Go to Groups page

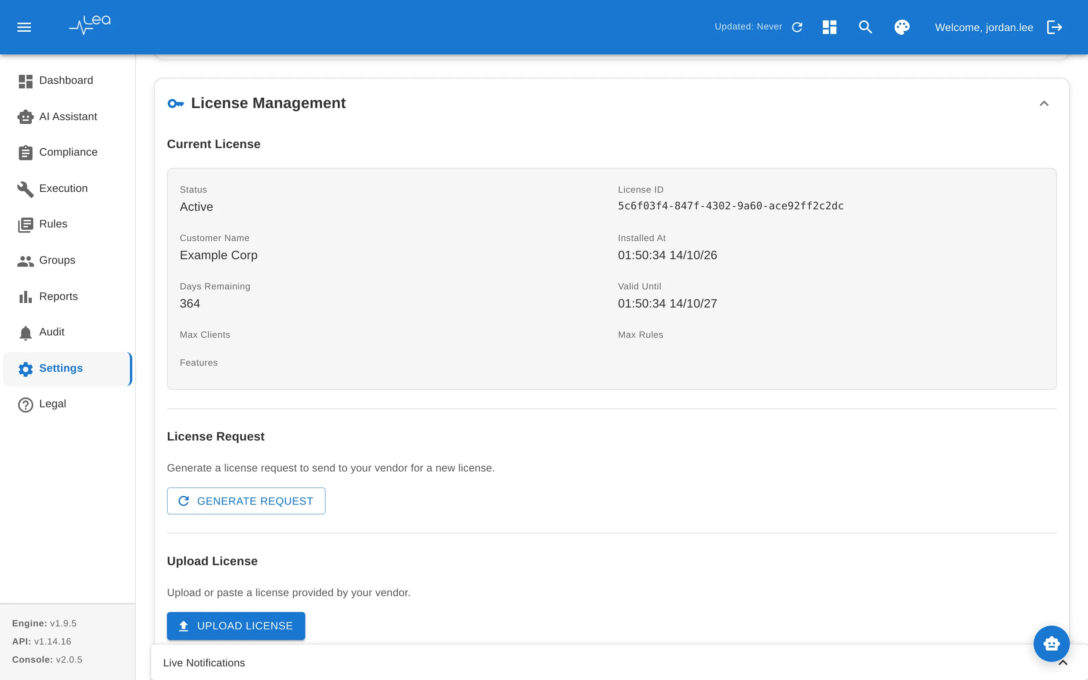(x=68, y=260)
